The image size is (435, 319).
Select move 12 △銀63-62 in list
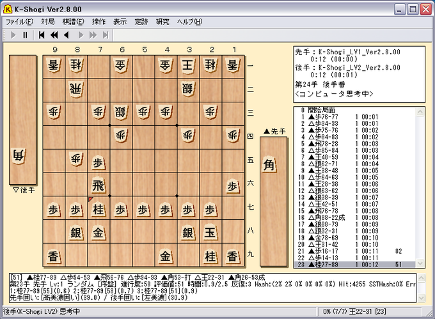[354, 191]
